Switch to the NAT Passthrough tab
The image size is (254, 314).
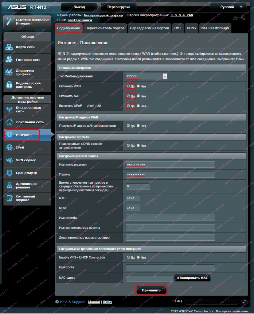(215, 28)
